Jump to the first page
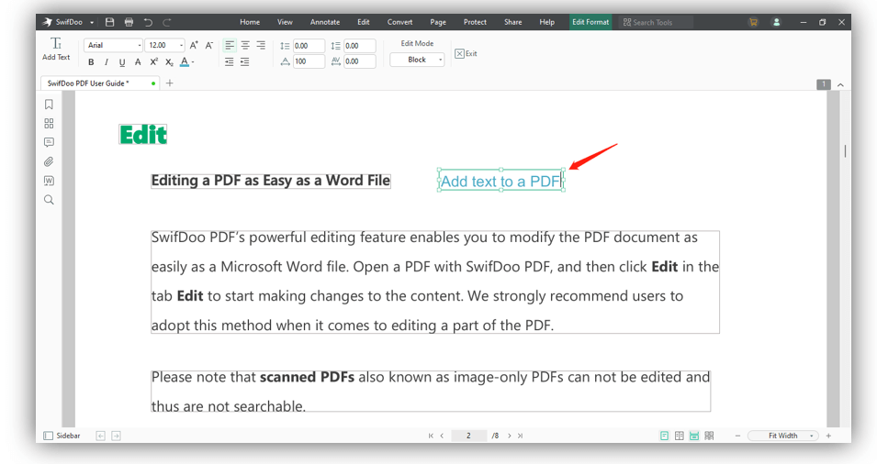 pyautogui.click(x=431, y=436)
